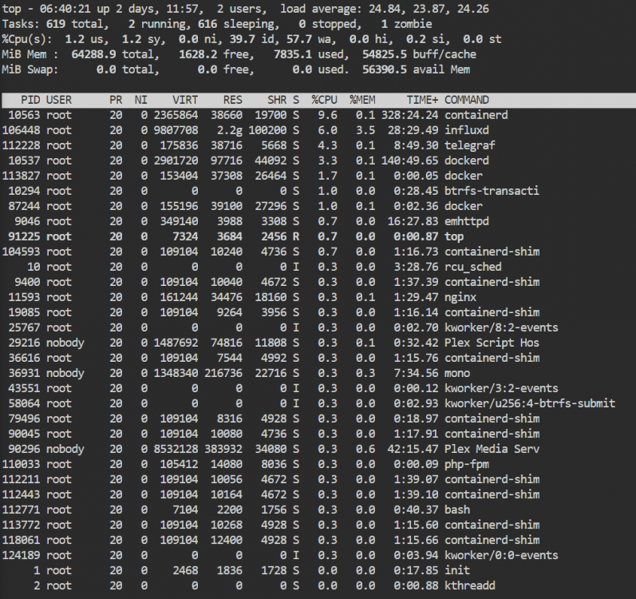Click the 42:15.47 time of Plex Media Serv
The height and width of the screenshot is (599, 636).
[413, 449]
